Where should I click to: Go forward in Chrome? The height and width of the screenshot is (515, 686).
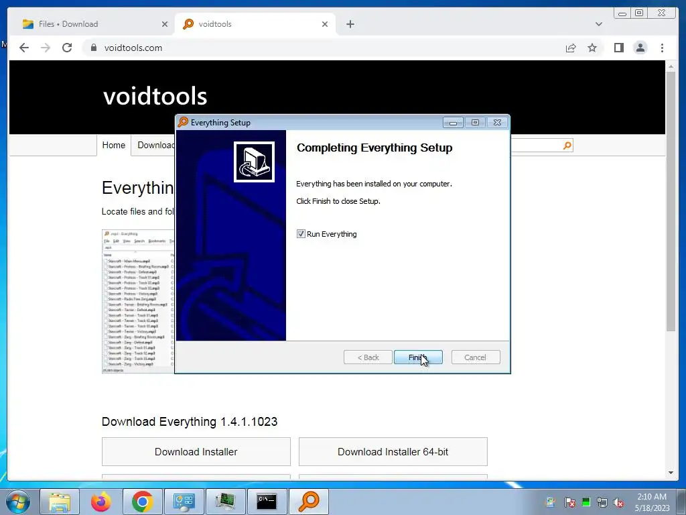pyautogui.click(x=46, y=48)
